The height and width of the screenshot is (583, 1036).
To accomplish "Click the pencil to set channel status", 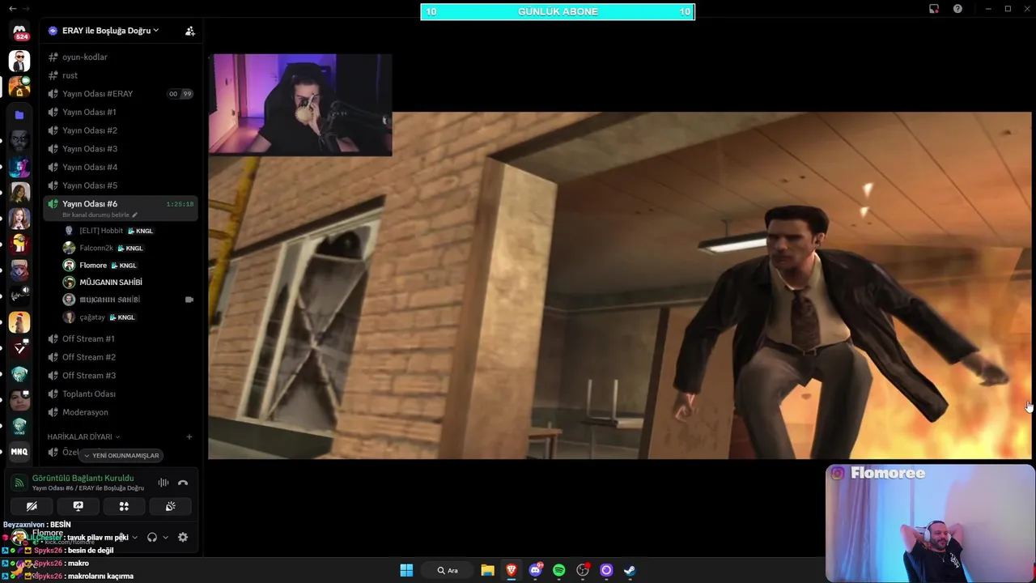I will 135,215.
